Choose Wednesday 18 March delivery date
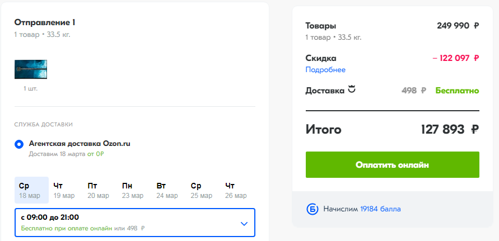 pyautogui.click(x=31, y=190)
